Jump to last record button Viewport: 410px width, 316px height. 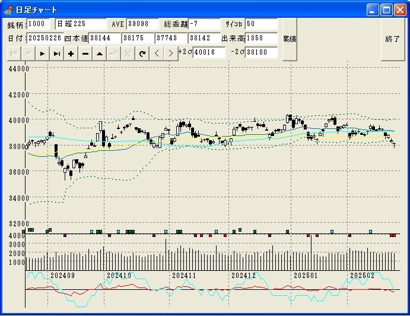(x=57, y=53)
